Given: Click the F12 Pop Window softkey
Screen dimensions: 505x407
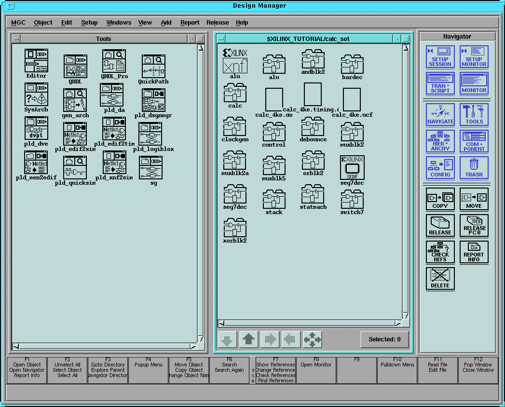Looking at the screenshot, I should (478, 370).
